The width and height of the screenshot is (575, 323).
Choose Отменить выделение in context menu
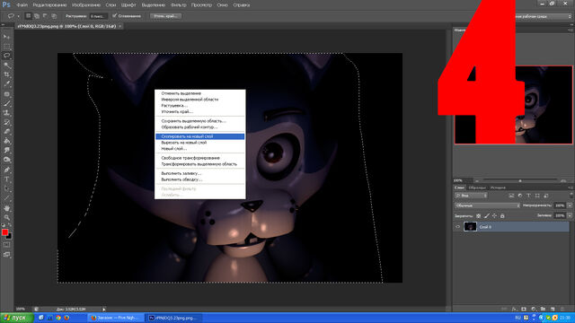pyautogui.click(x=199, y=93)
